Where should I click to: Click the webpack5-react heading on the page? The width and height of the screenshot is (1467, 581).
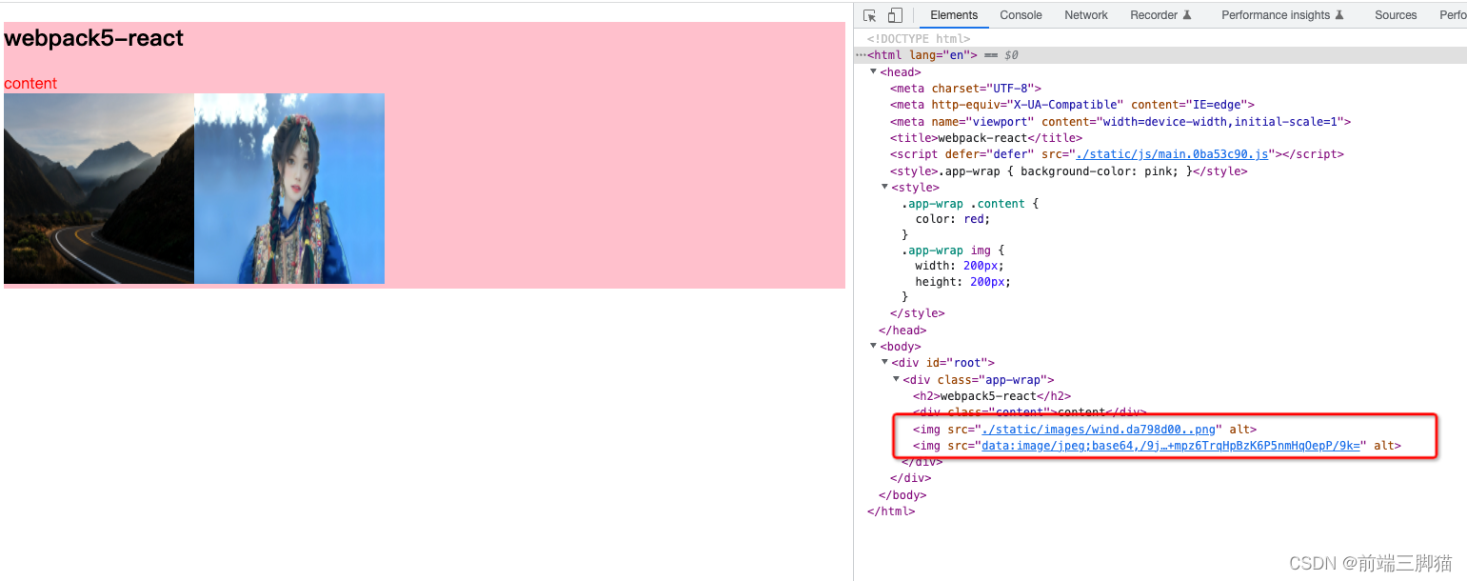tap(94, 38)
